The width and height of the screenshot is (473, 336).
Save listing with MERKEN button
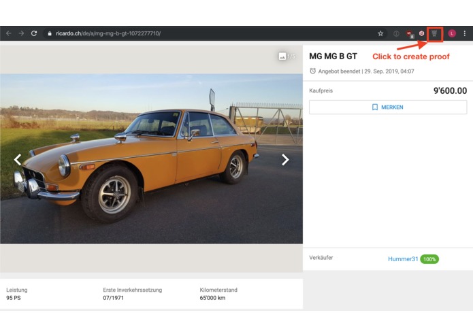[x=388, y=107]
